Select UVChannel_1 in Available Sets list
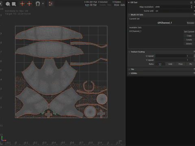195x146 pixels. 135,31
